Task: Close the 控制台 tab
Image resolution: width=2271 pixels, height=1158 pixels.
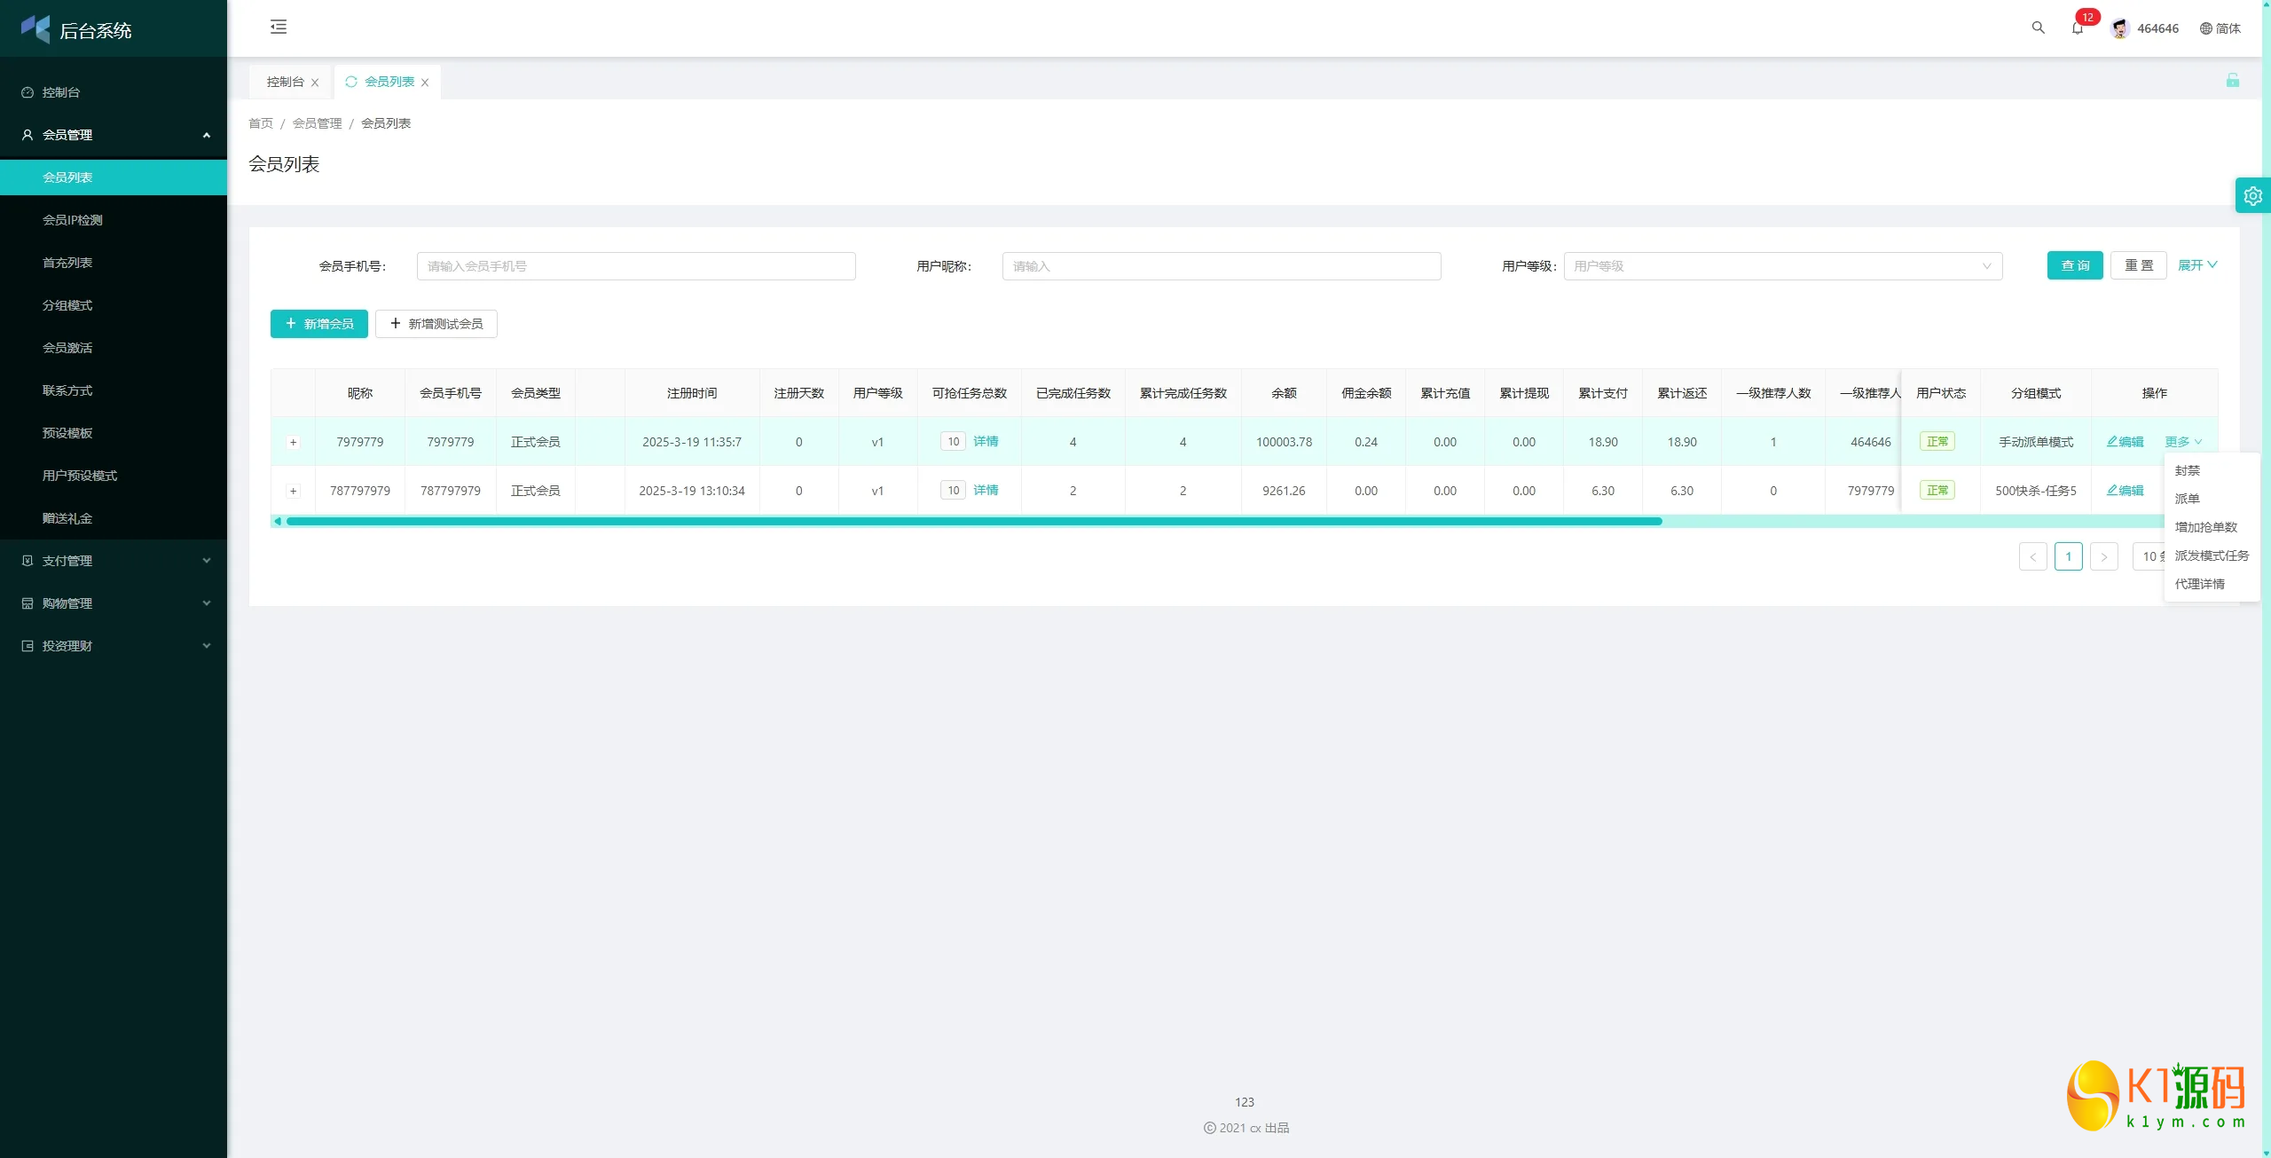Action: point(315,83)
